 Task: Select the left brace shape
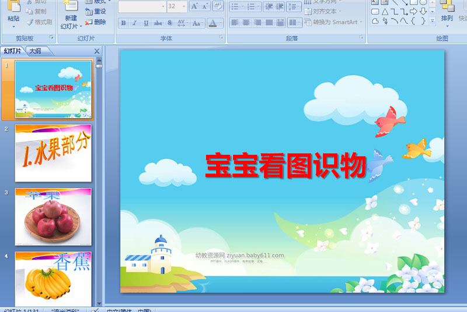pos(413,21)
